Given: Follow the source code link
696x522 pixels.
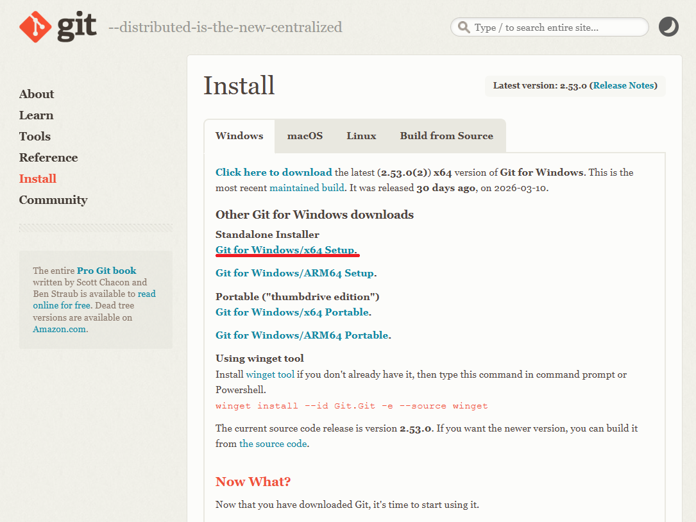Looking at the screenshot, I should pos(273,444).
